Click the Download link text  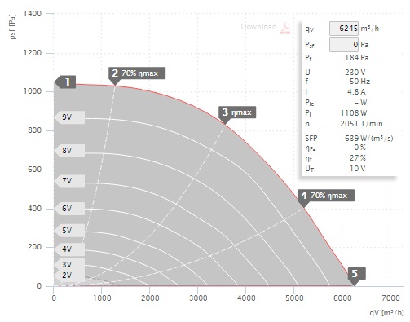click(258, 27)
